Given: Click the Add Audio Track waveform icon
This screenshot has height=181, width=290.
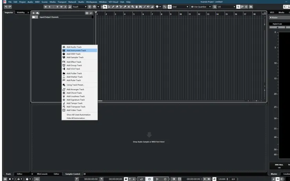Looking at the screenshot, I should [x=64, y=47].
